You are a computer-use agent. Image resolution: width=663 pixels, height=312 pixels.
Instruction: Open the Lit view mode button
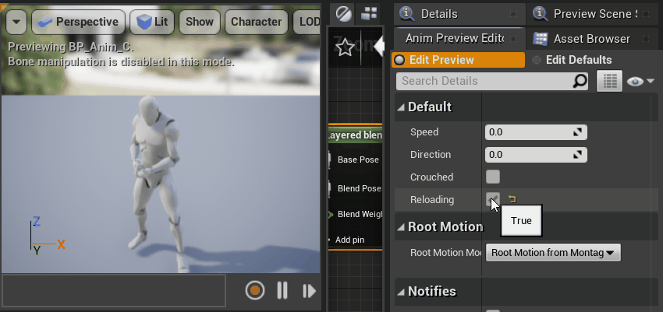(152, 22)
